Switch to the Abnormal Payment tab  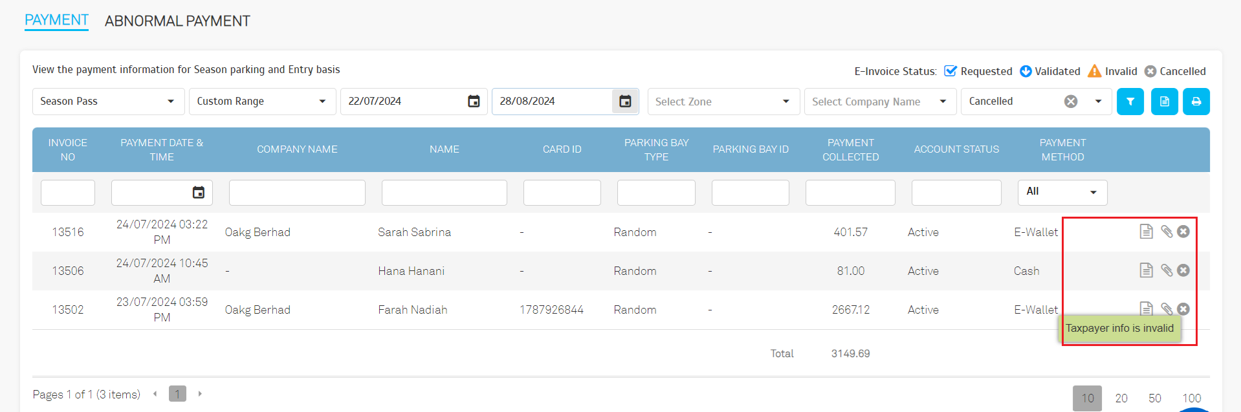coord(177,21)
